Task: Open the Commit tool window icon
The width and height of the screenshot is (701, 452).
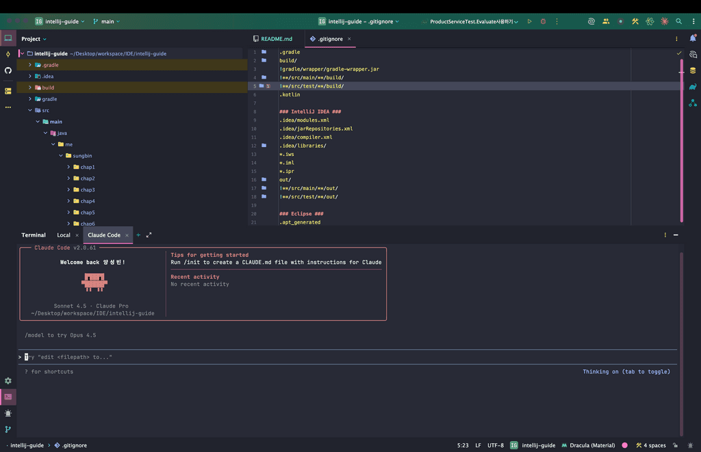Action: click(x=8, y=54)
